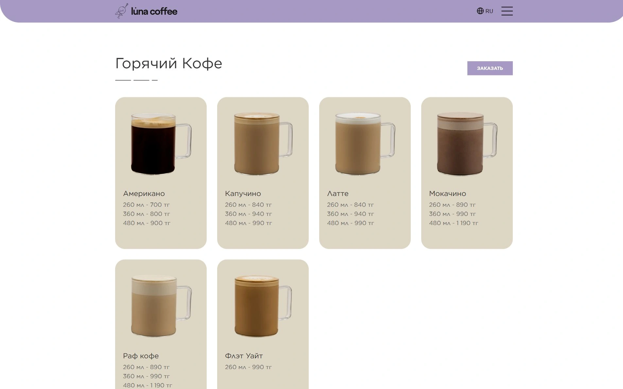Click Раф кофе price 360 мл - 990 тг
Image resolution: width=623 pixels, height=389 pixels.
[147, 376]
